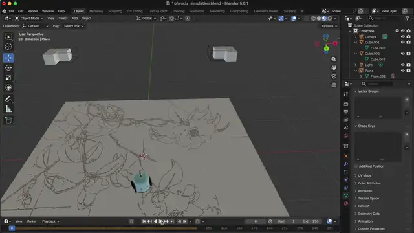Switch to the Geometry Nodes workspace tab

pos(266,11)
